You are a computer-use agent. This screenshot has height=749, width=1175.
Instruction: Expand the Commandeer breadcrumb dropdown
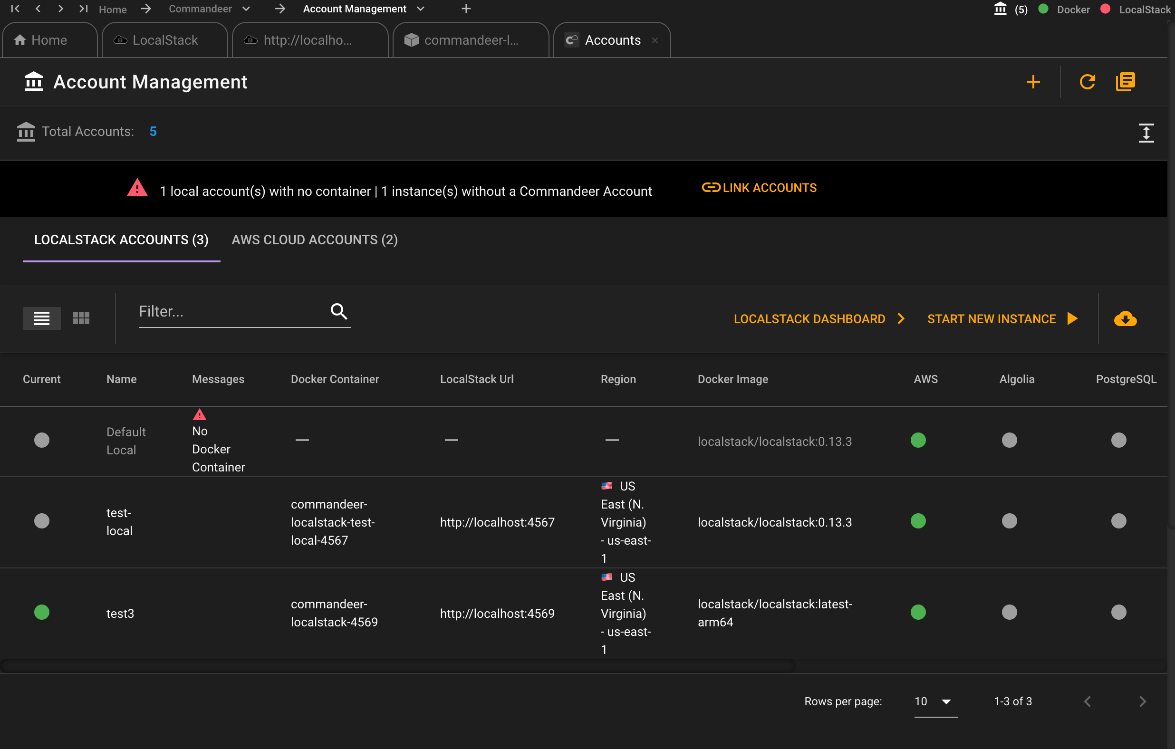pos(247,10)
